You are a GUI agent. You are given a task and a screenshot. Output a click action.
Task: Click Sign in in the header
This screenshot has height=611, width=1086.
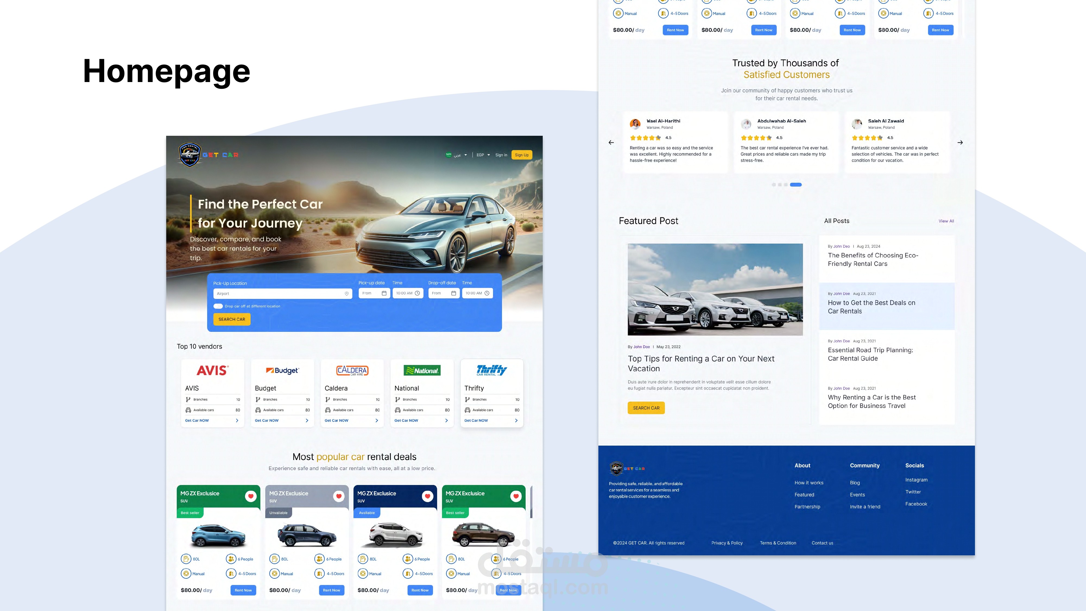point(501,155)
